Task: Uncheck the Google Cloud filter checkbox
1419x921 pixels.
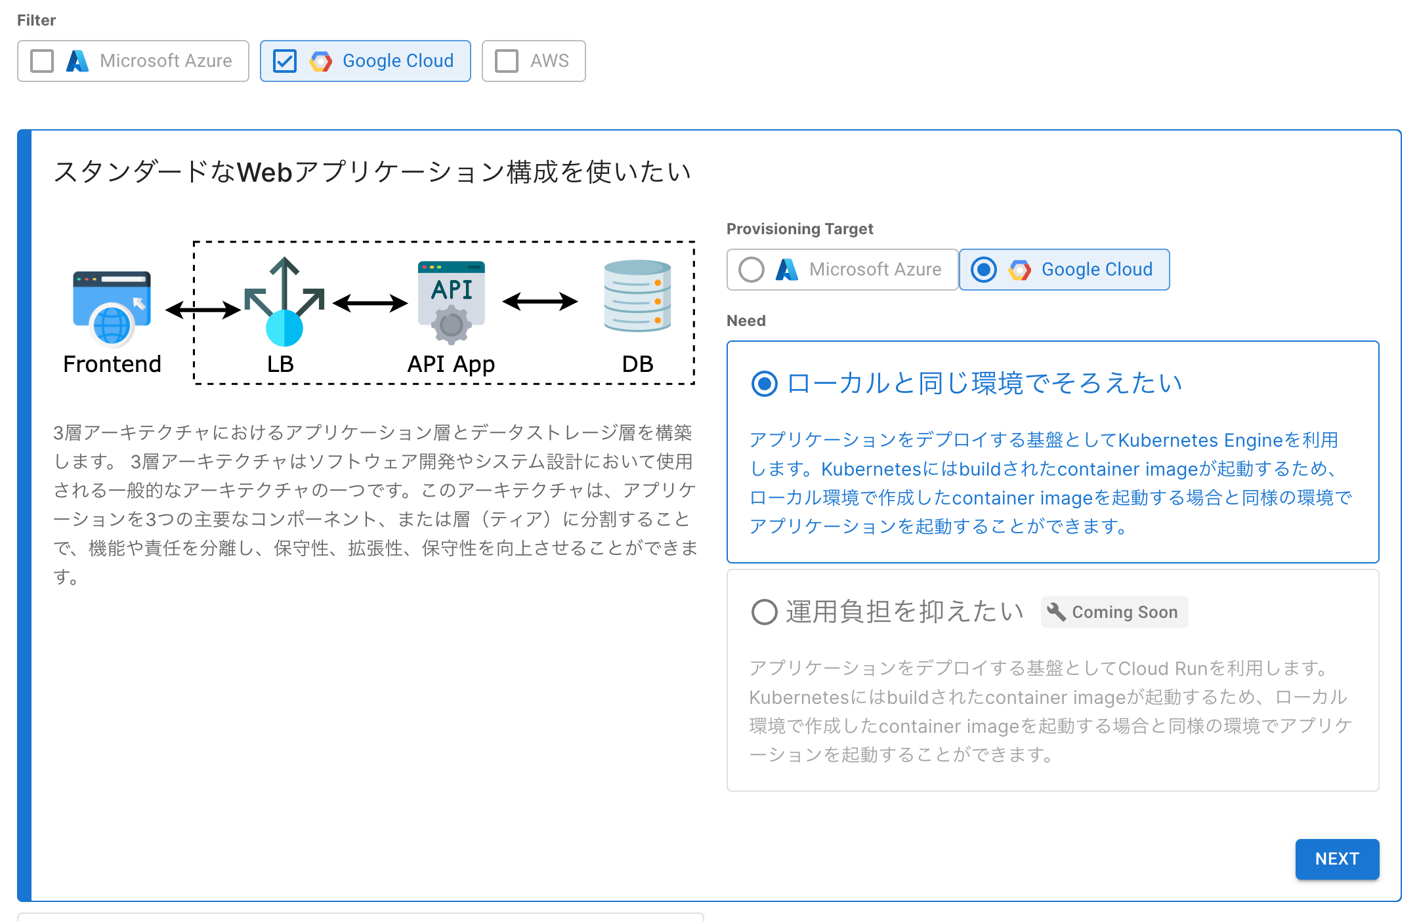Action: click(x=285, y=61)
